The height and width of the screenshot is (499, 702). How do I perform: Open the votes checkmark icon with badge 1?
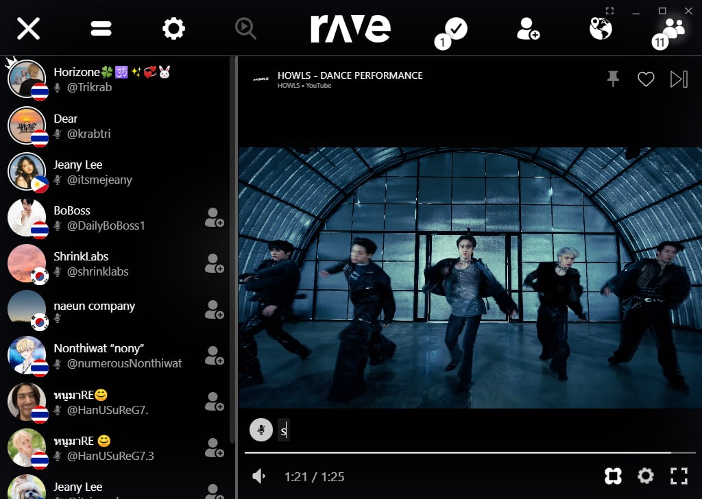click(451, 33)
